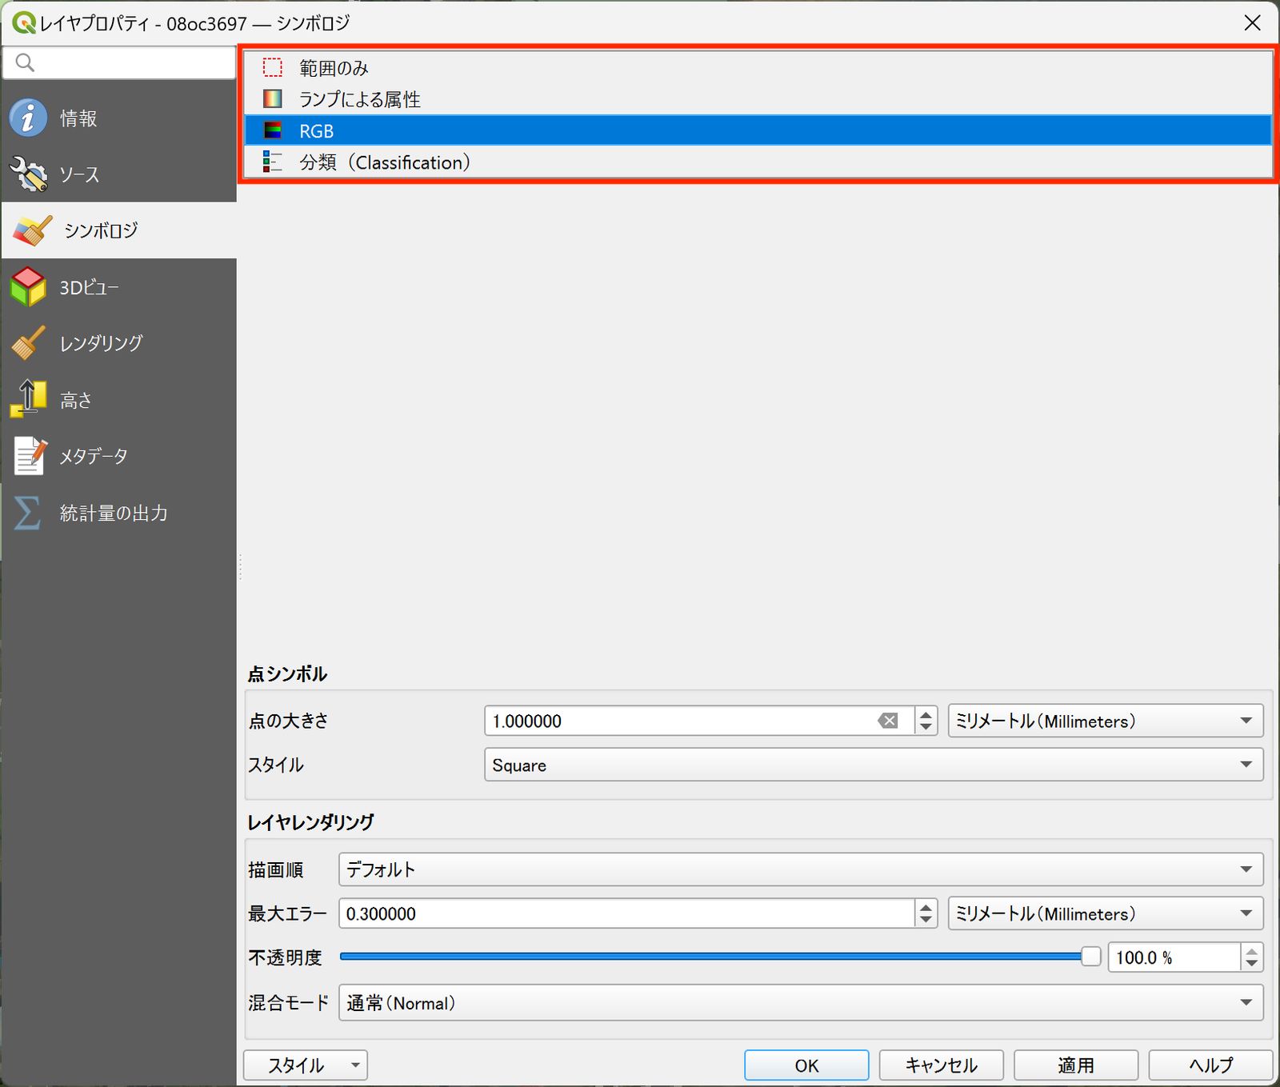Screen dimensions: 1280x1087
Task: Close the レイヤプロパティ dialog
Action: click(1253, 23)
